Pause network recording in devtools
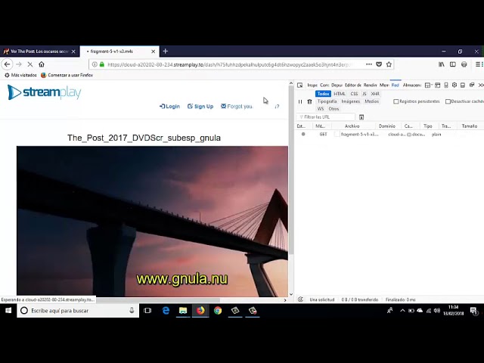 point(300,101)
